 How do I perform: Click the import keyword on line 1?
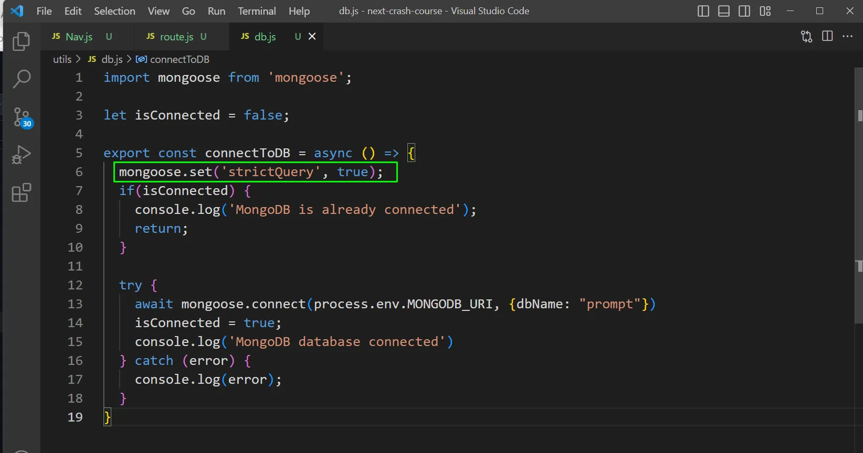pyautogui.click(x=127, y=78)
